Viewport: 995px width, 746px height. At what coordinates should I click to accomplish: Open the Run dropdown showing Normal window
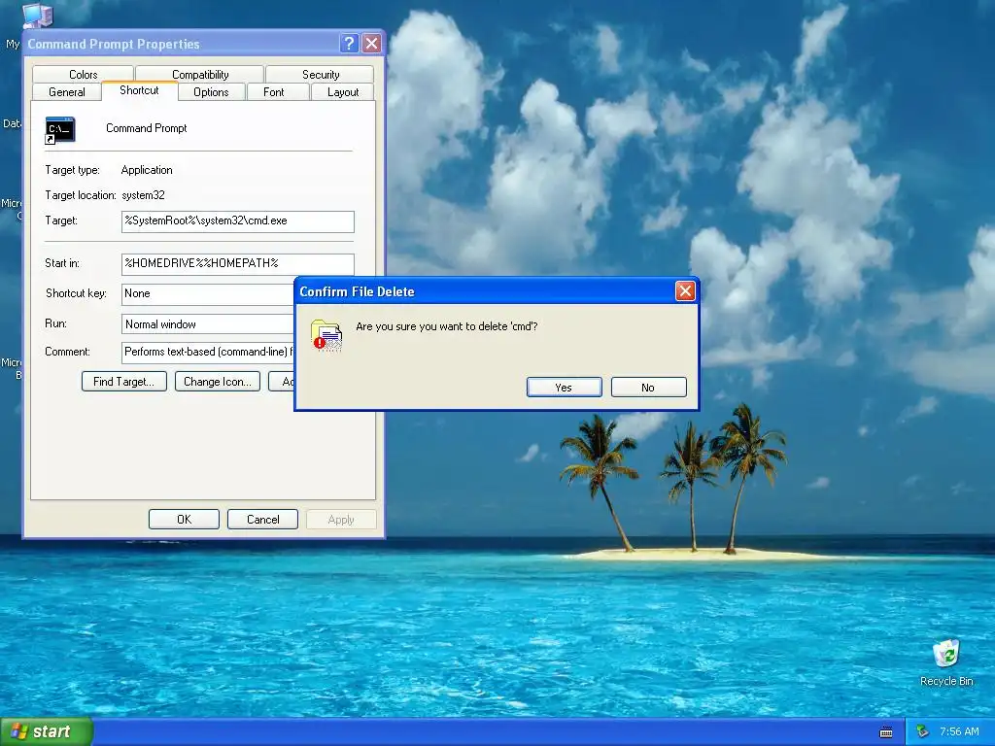point(208,324)
